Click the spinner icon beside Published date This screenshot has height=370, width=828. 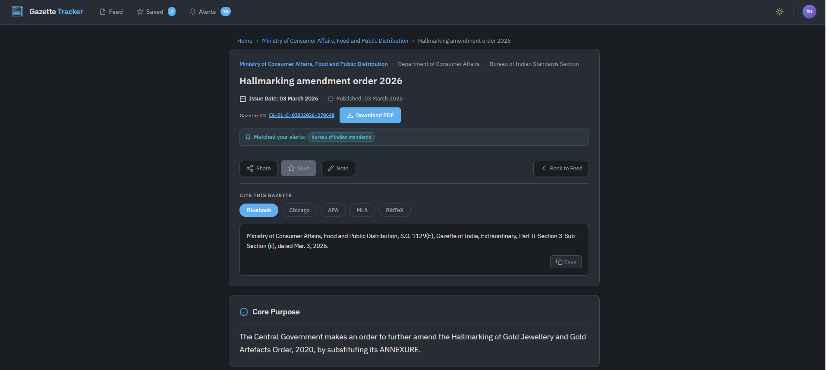(x=331, y=99)
